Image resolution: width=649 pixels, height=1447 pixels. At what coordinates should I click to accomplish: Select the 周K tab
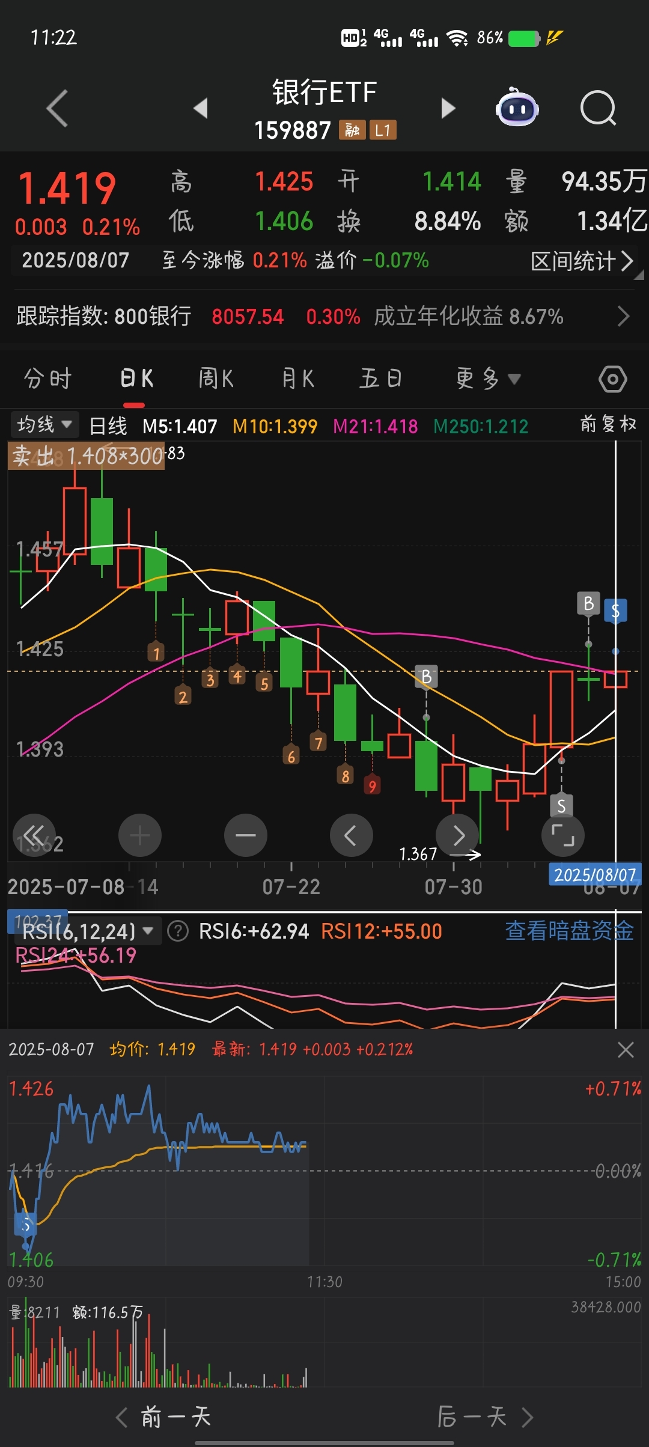(216, 379)
